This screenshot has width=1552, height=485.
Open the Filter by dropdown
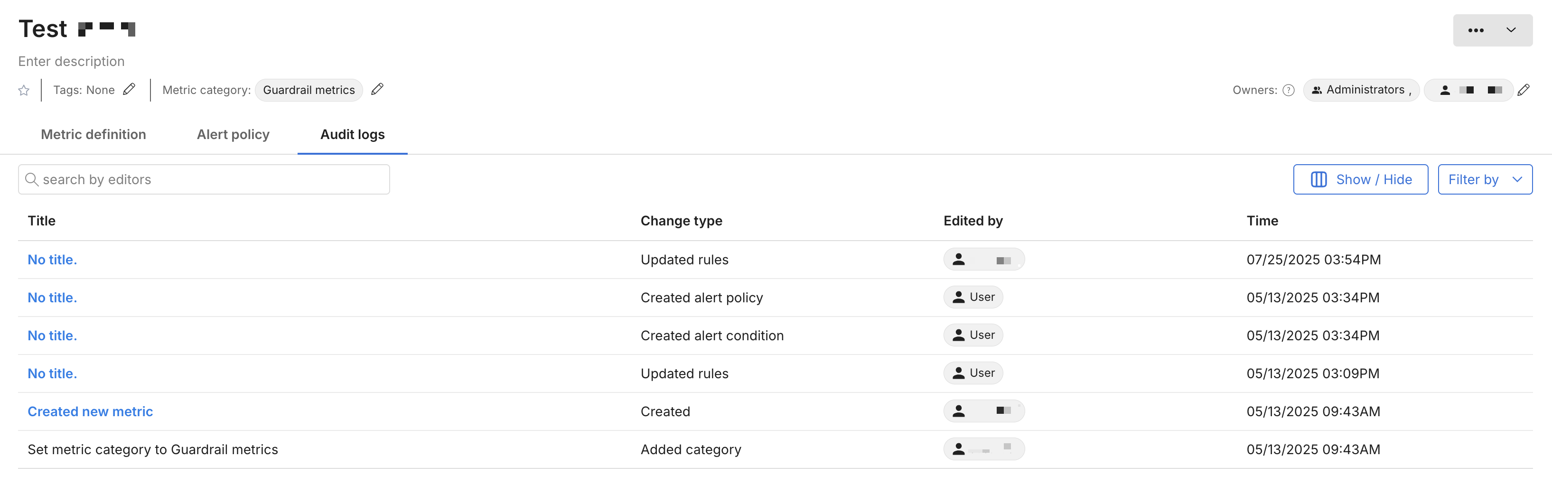[1485, 179]
